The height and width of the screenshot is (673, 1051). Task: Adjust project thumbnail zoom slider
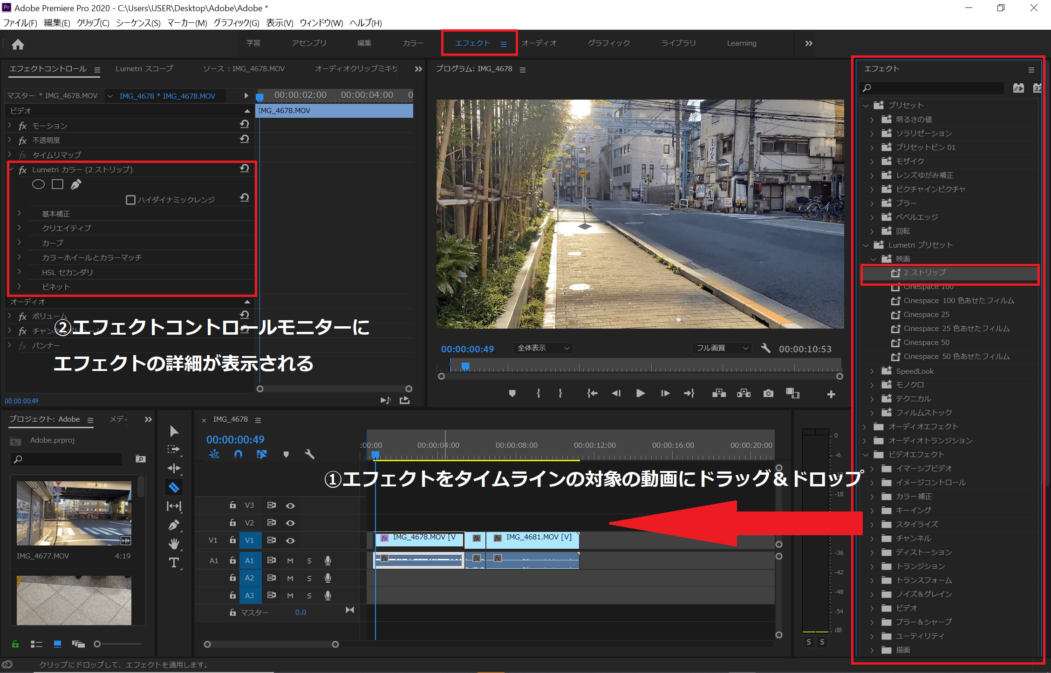click(x=97, y=644)
